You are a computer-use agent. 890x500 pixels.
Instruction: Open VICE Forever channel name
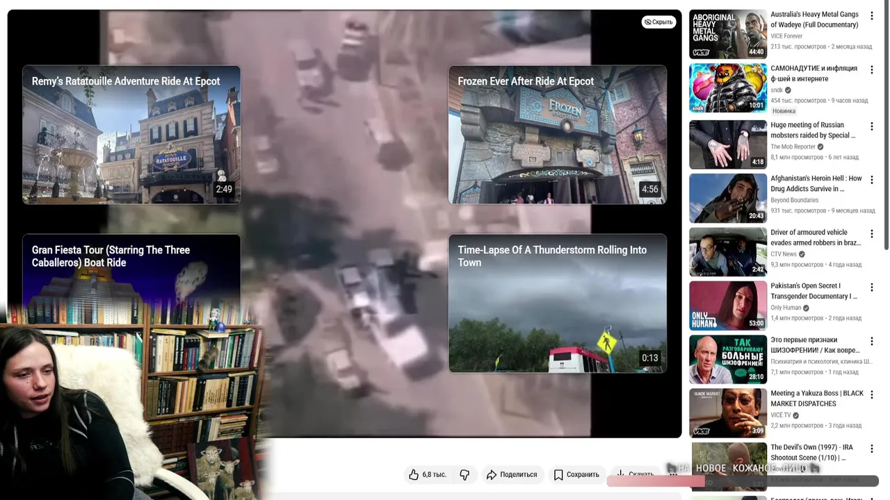coord(786,36)
